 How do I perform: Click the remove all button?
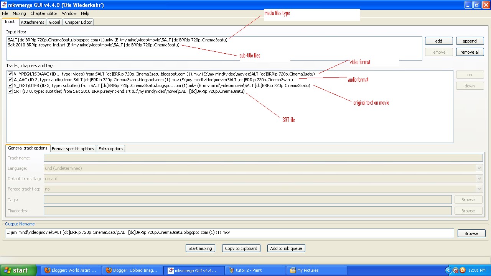click(470, 52)
